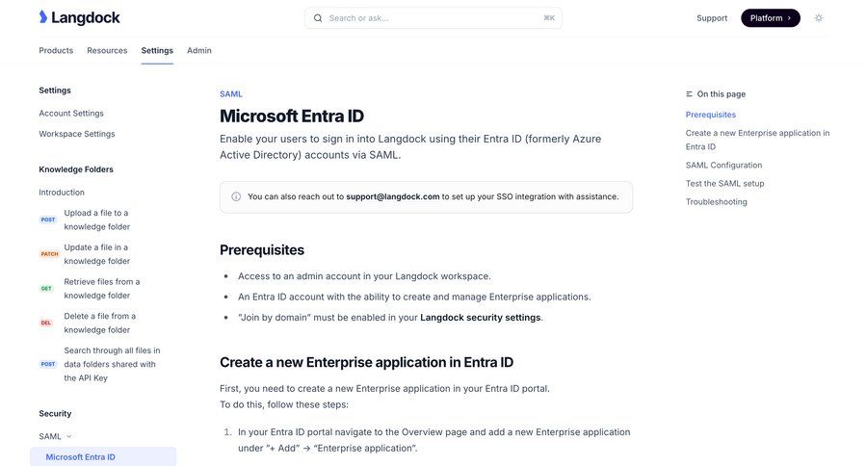Image resolution: width=867 pixels, height=466 pixels.
Task: Click the PATCH badge for Update a file
Action: pyautogui.click(x=49, y=254)
